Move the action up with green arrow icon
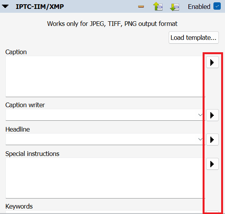This screenshot has width=225, height=214. coord(158,7)
